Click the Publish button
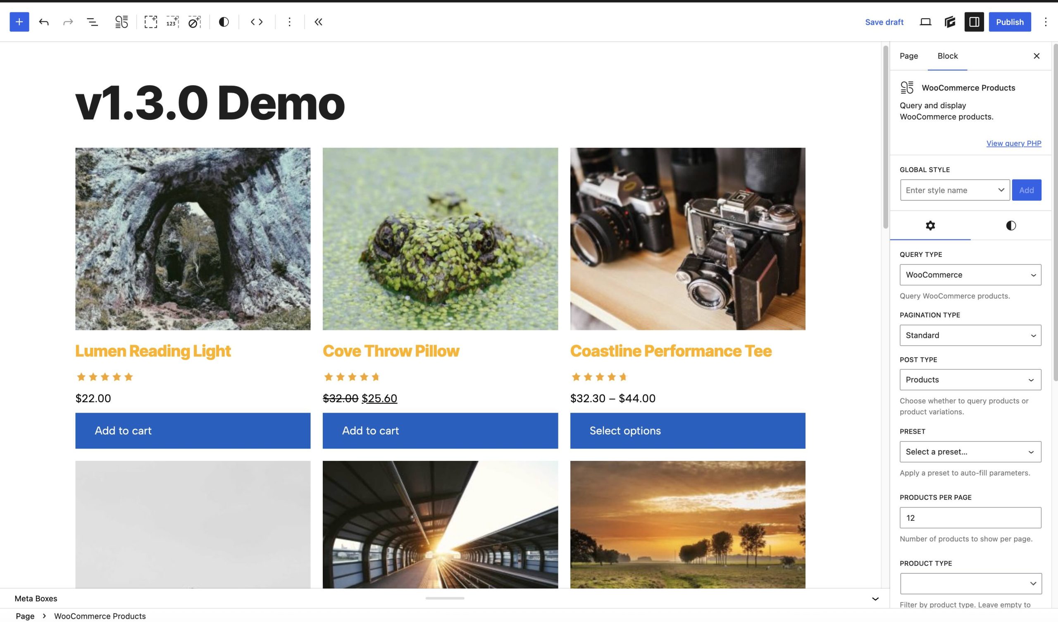This screenshot has height=622, width=1058. pos(1010,22)
